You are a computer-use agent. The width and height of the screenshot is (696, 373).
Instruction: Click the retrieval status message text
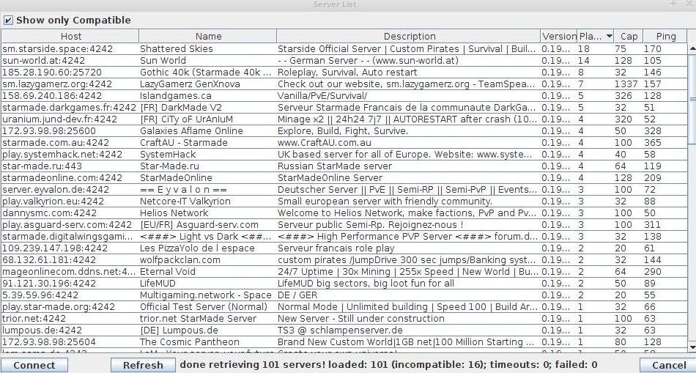pos(388,365)
